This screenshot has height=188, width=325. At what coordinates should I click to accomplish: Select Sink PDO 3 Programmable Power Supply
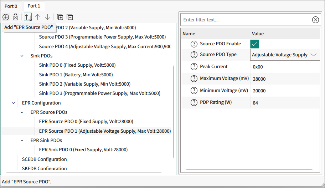tap(100, 93)
